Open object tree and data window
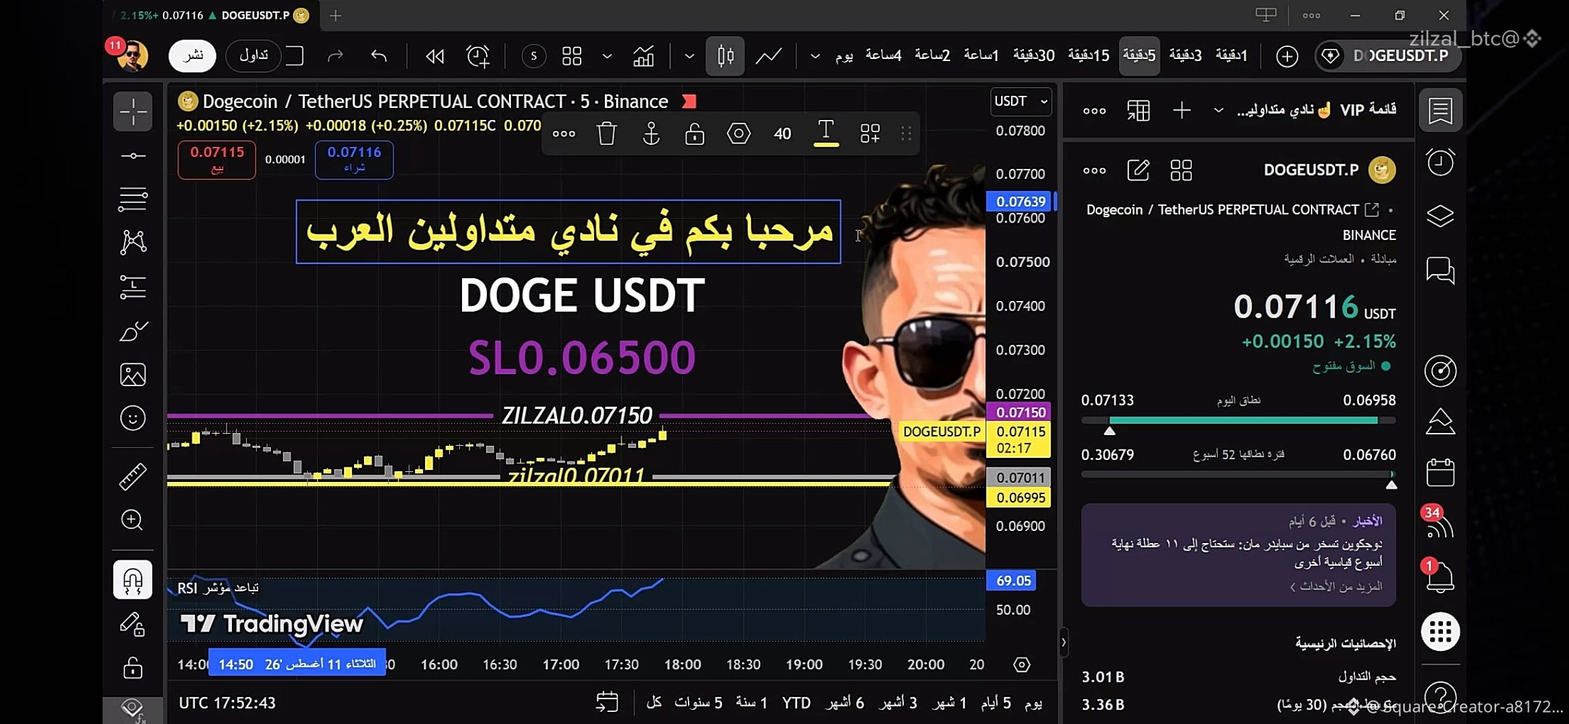Image resolution: width=1569 pixels, height=724 pixels. point(1440,217)
